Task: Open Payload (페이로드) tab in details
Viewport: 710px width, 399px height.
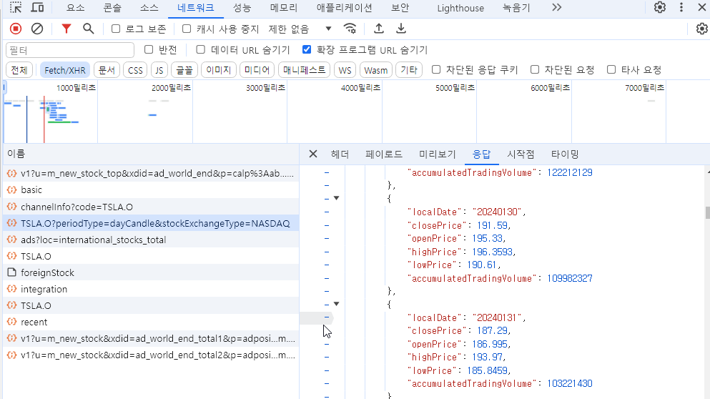Action: (x=384, y=154)
